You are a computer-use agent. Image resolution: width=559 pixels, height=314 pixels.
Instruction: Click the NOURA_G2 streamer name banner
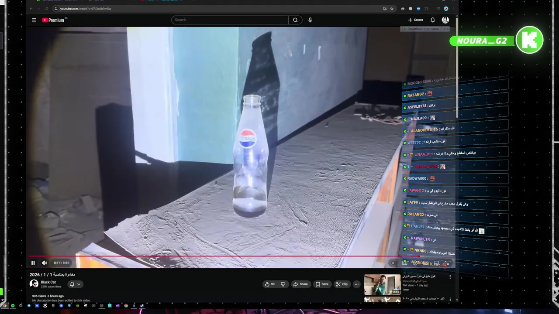pos(482,41)
